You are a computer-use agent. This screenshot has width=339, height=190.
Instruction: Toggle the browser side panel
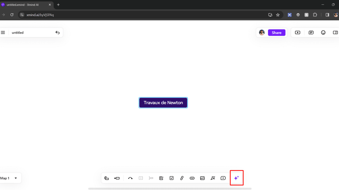[327, 15]
